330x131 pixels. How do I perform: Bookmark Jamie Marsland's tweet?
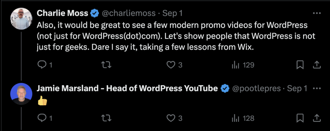(x=300, y=119)
